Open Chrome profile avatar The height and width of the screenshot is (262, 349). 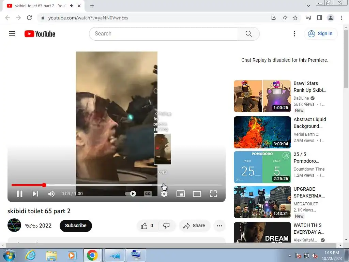point(331,18)
